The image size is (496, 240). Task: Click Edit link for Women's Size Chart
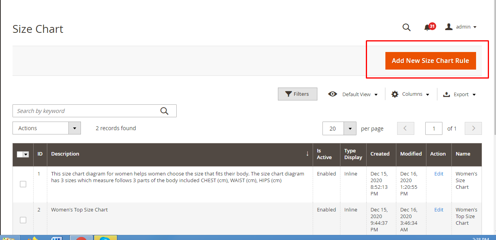[439, 174]
